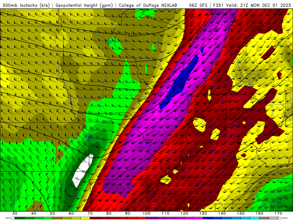Viewport: 293px width, 220px height.
Task: Click the '150' color bar label
Action: click(x=241, y=213)
